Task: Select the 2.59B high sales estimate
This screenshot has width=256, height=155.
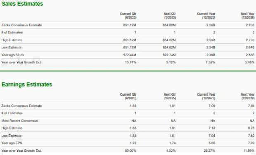Action: 211,40
